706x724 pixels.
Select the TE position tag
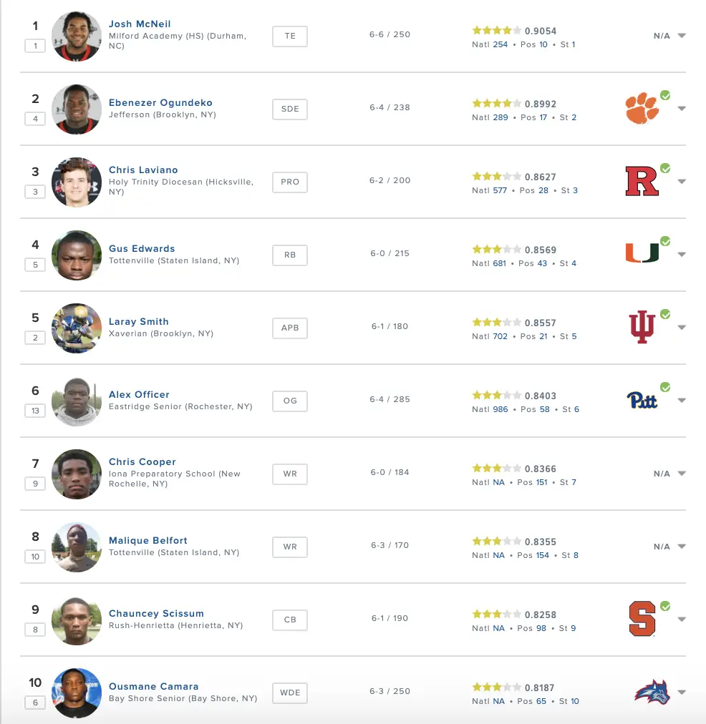(x=290, y=36)
